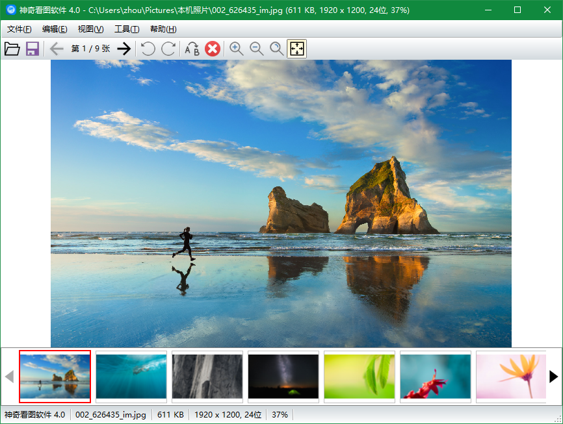
Task: Click the 37% zoom status entry
Action: [280, 415]
